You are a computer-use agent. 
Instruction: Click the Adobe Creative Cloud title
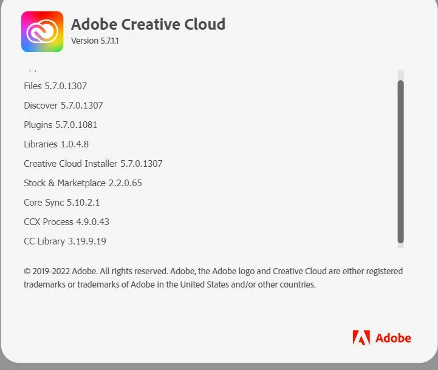point(148,24)
